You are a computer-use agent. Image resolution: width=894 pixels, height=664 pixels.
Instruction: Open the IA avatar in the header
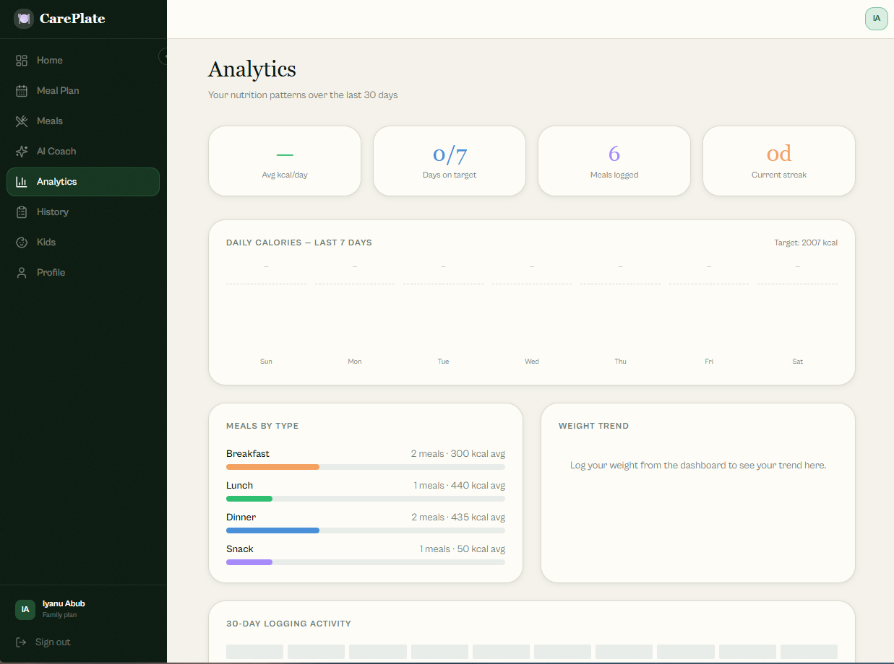pos(876,19)
